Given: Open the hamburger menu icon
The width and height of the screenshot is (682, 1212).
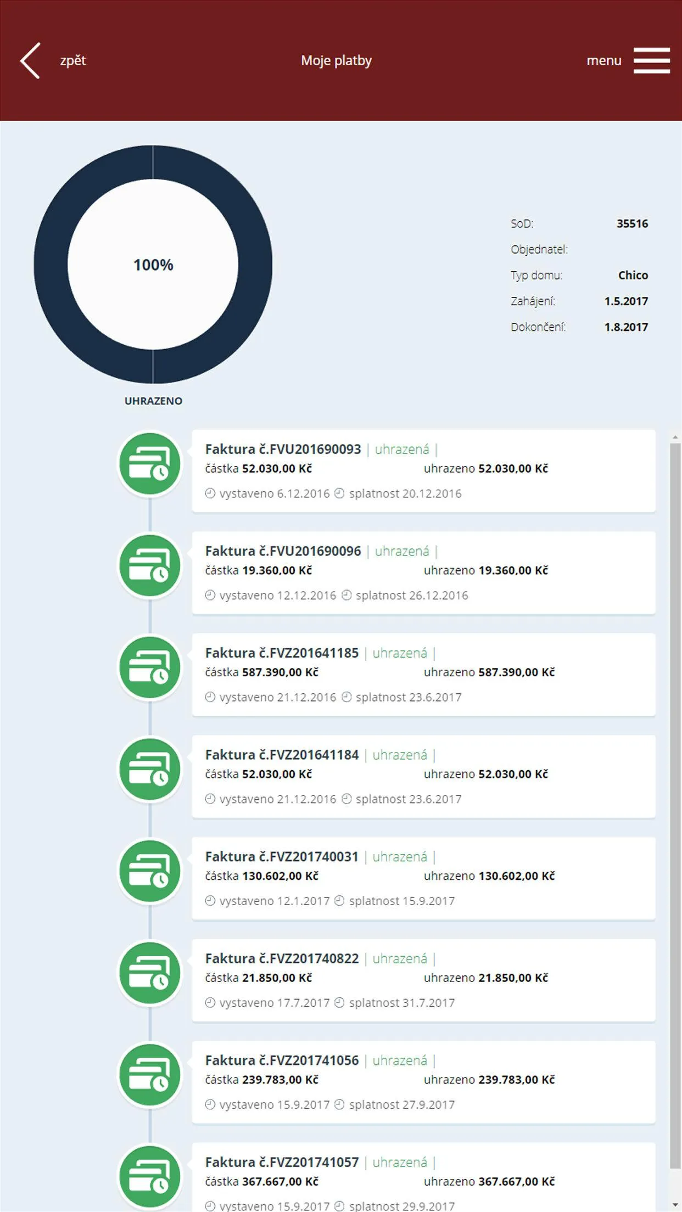Looking at the screenshot, I should (652, 60).
